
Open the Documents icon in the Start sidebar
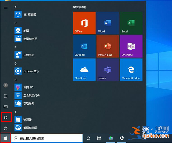(6, 96)
